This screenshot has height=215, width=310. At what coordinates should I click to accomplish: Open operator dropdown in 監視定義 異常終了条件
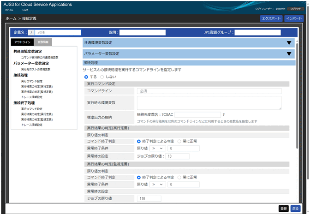point(157,185)
